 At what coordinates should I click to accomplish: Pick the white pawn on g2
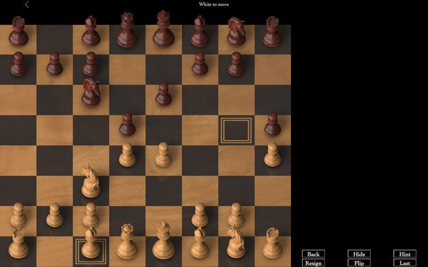(x=236, y=215)
